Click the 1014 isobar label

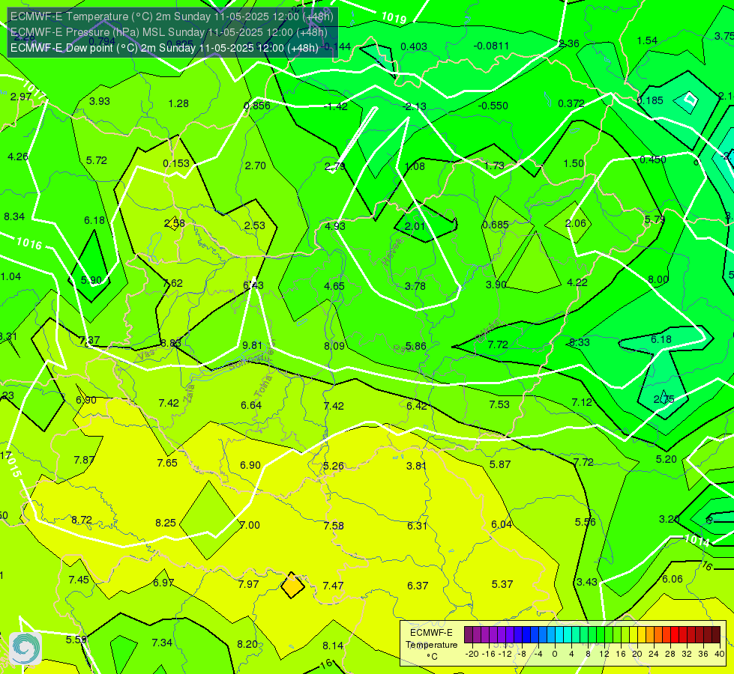697,540
